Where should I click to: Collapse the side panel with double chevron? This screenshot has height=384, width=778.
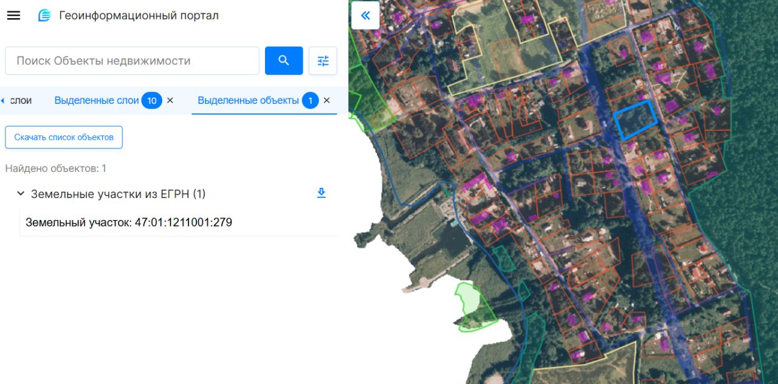click(x=365, y=16)
